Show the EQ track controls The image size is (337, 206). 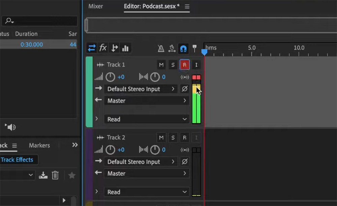click(125, 48)
